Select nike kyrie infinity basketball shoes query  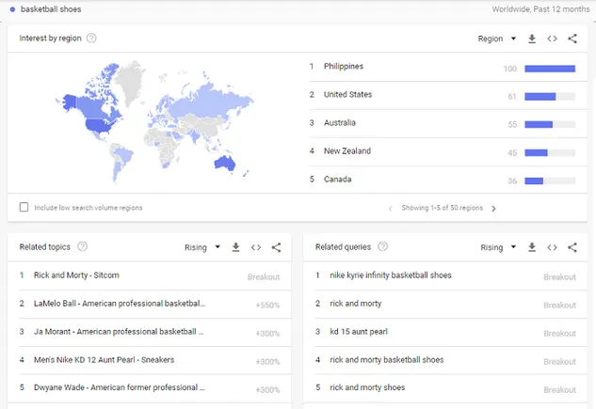pos(390,275)
